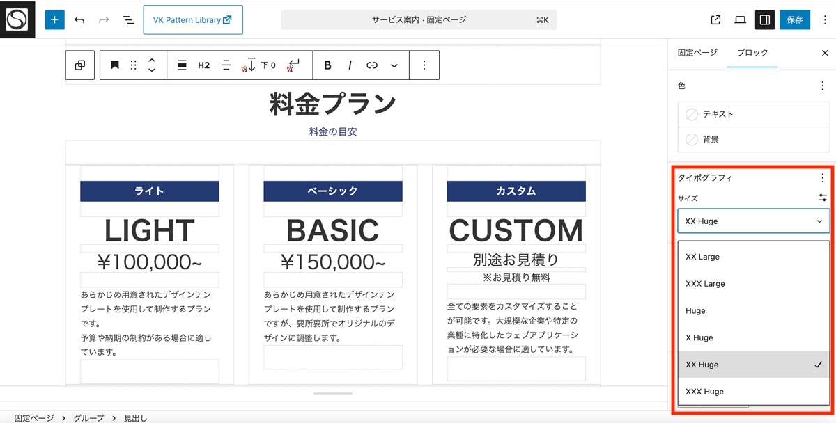
Task: Undo the last change
Action: [79, 19]
